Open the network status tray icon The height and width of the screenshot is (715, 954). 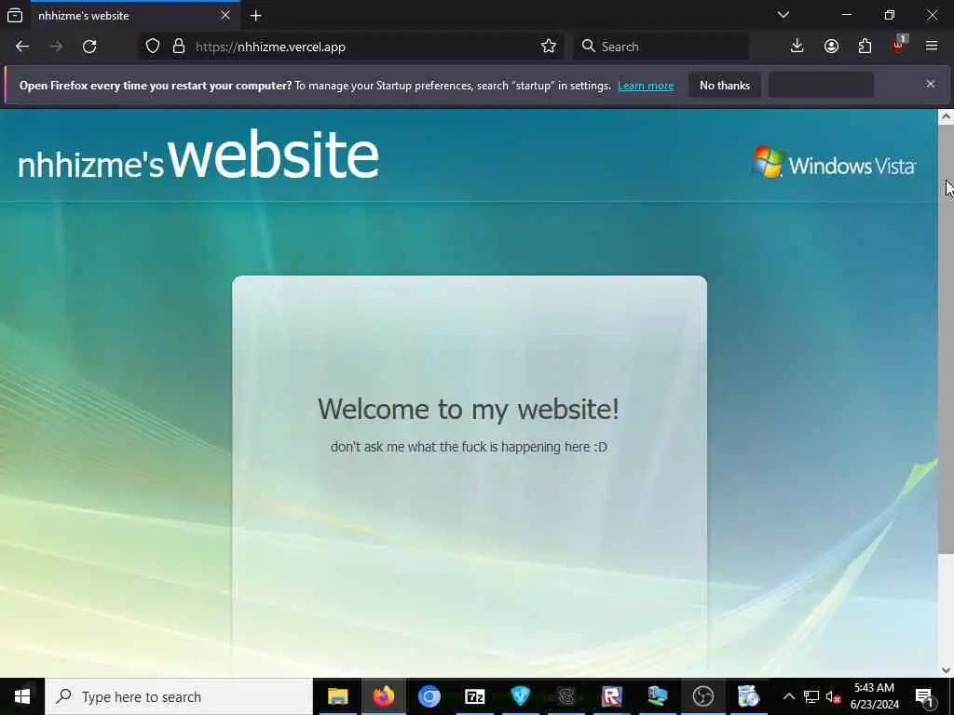pos(811,696)
